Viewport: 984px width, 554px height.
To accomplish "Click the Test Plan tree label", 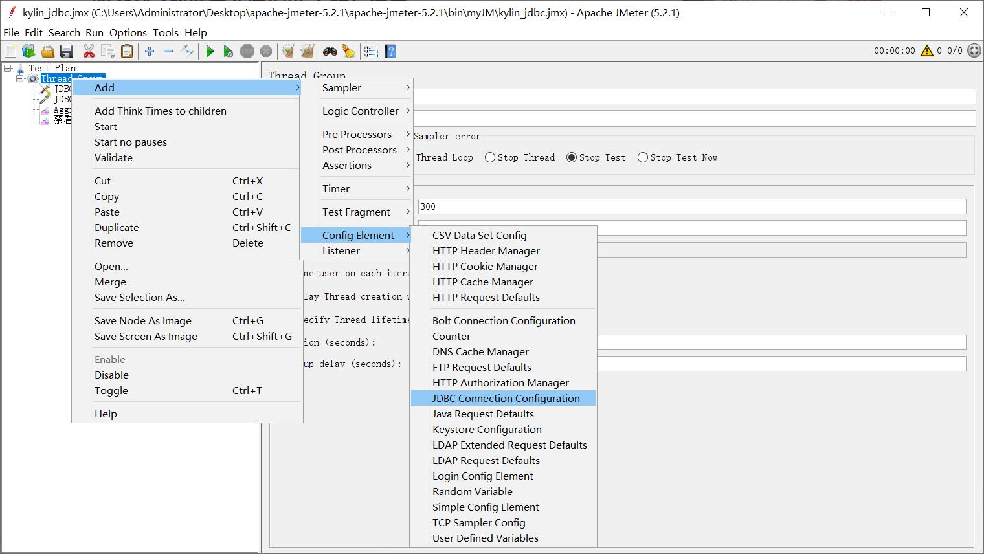I will coord(52,68).
